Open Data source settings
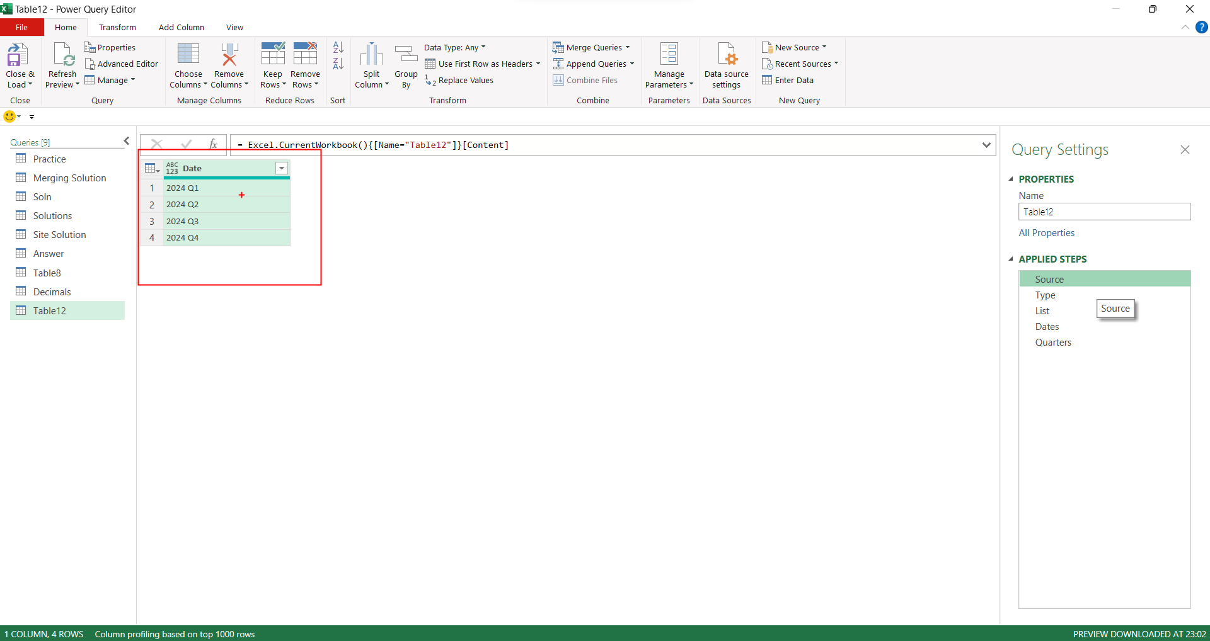Screen dimensions: 1210x641 click(x=727, y=65)
